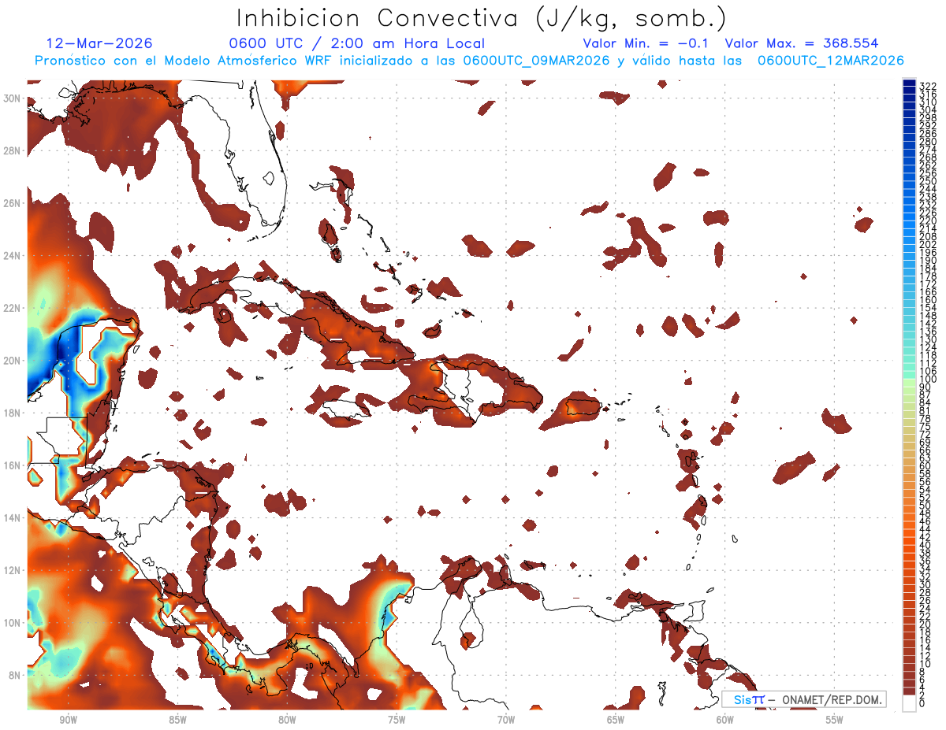Click the 60W longitude label
The image size is (946, 730).
pyautogui.click(x=725, y=720)
